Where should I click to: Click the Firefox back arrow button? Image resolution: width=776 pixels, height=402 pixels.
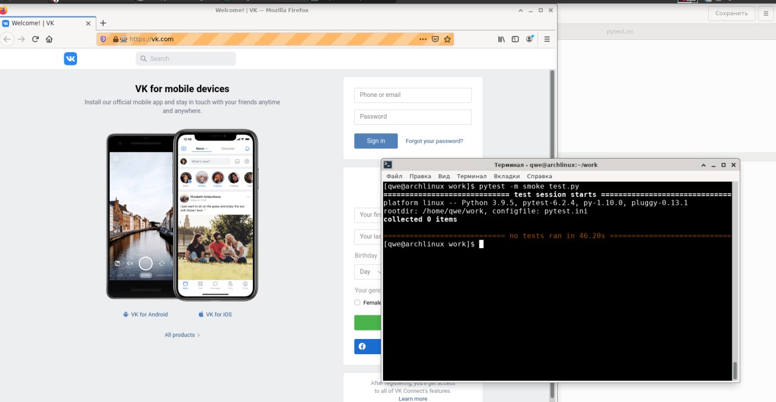(7, 39)
